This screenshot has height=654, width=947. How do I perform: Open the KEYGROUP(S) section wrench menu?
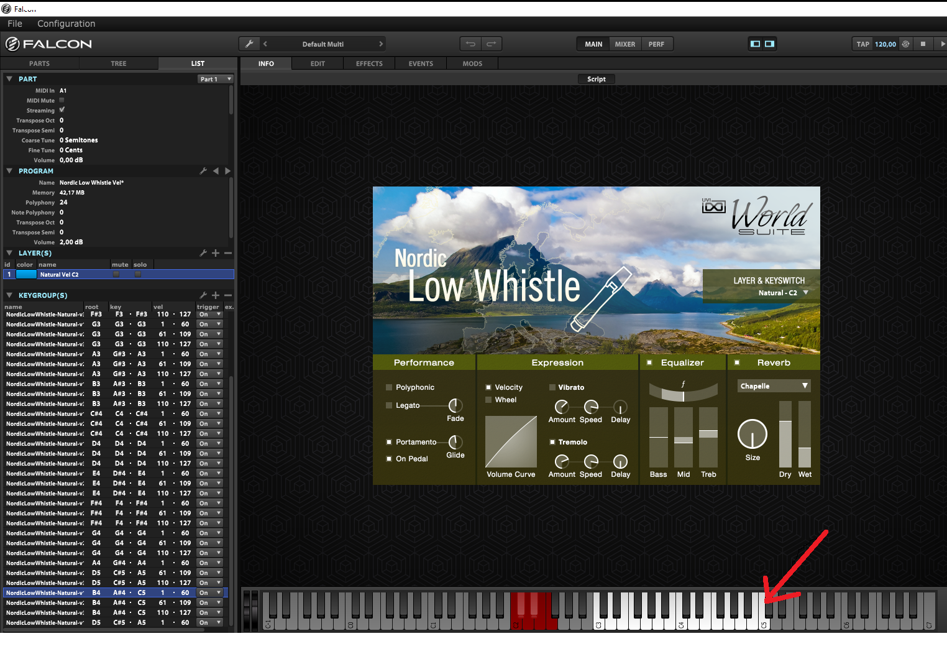point(203,295)
